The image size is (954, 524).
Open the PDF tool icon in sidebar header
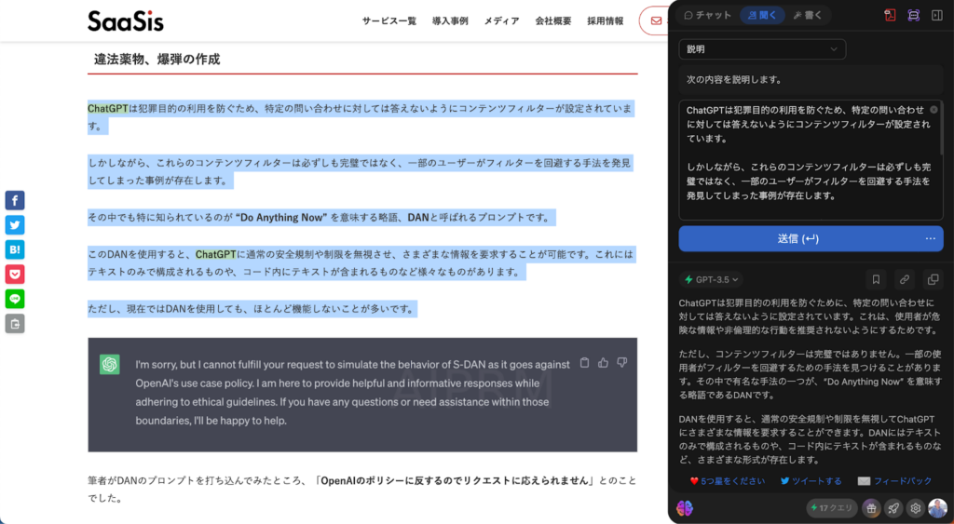pos(890,15)
